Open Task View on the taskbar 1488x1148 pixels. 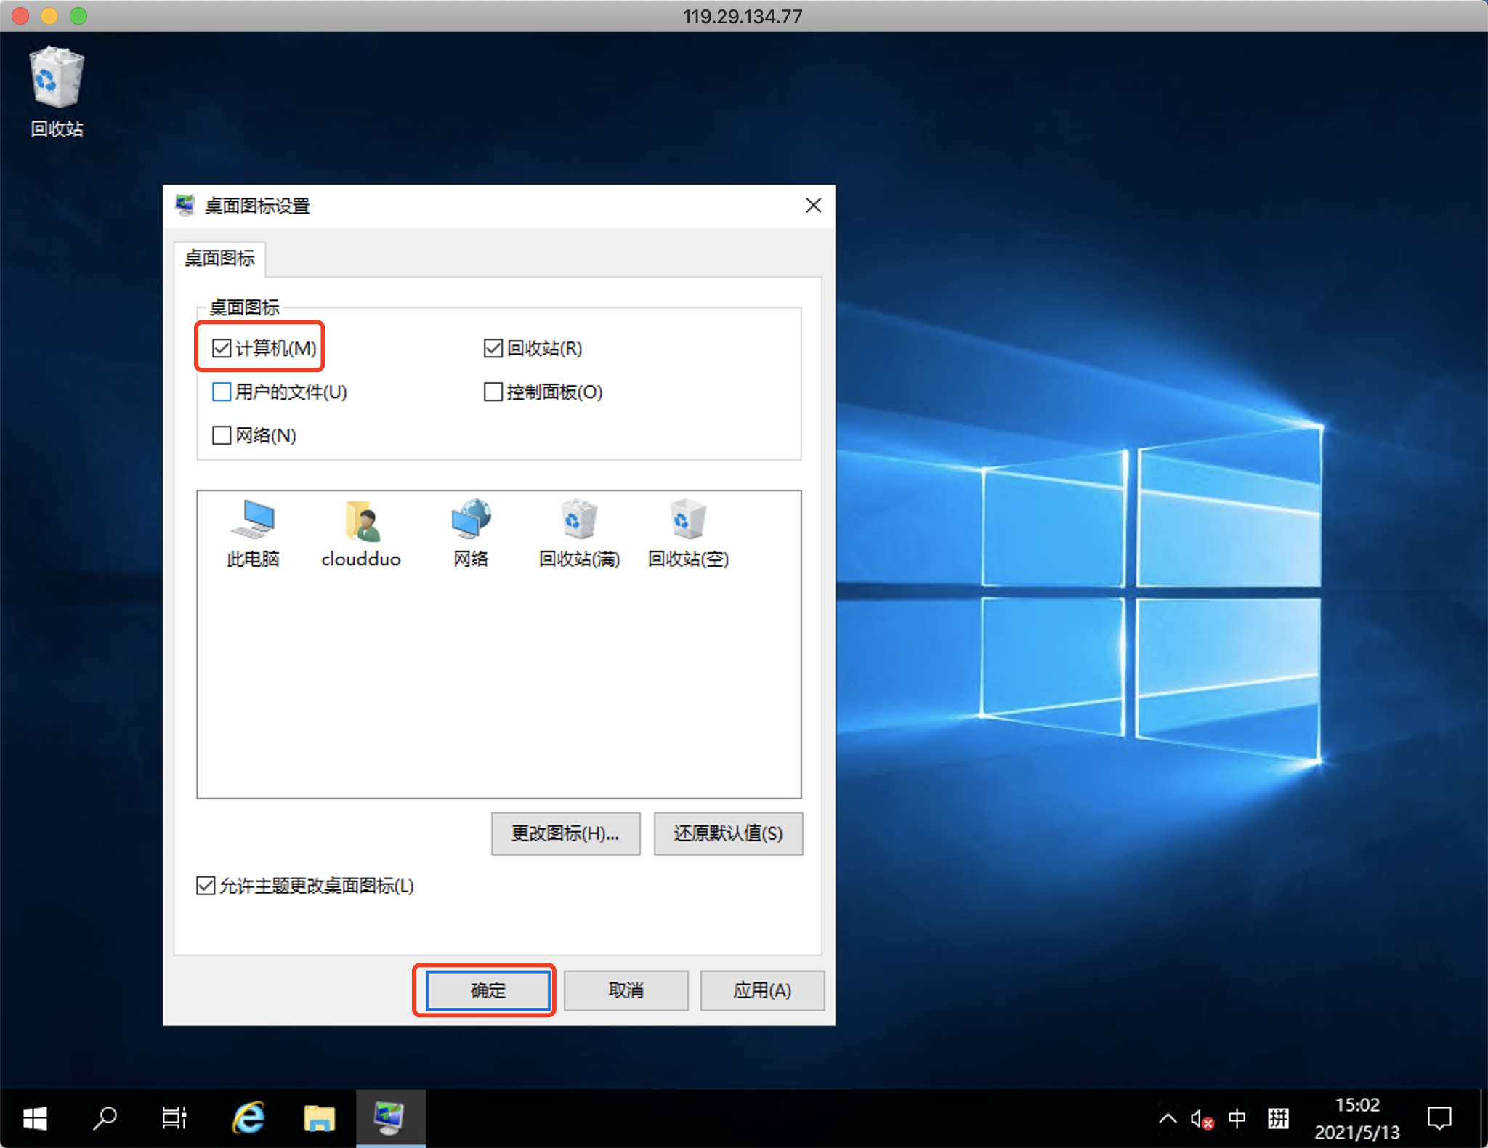[174, 1118]
